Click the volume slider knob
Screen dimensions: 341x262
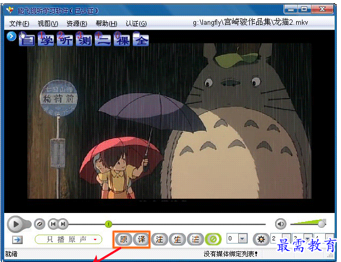pyautogui.click(x=321, y=224)
